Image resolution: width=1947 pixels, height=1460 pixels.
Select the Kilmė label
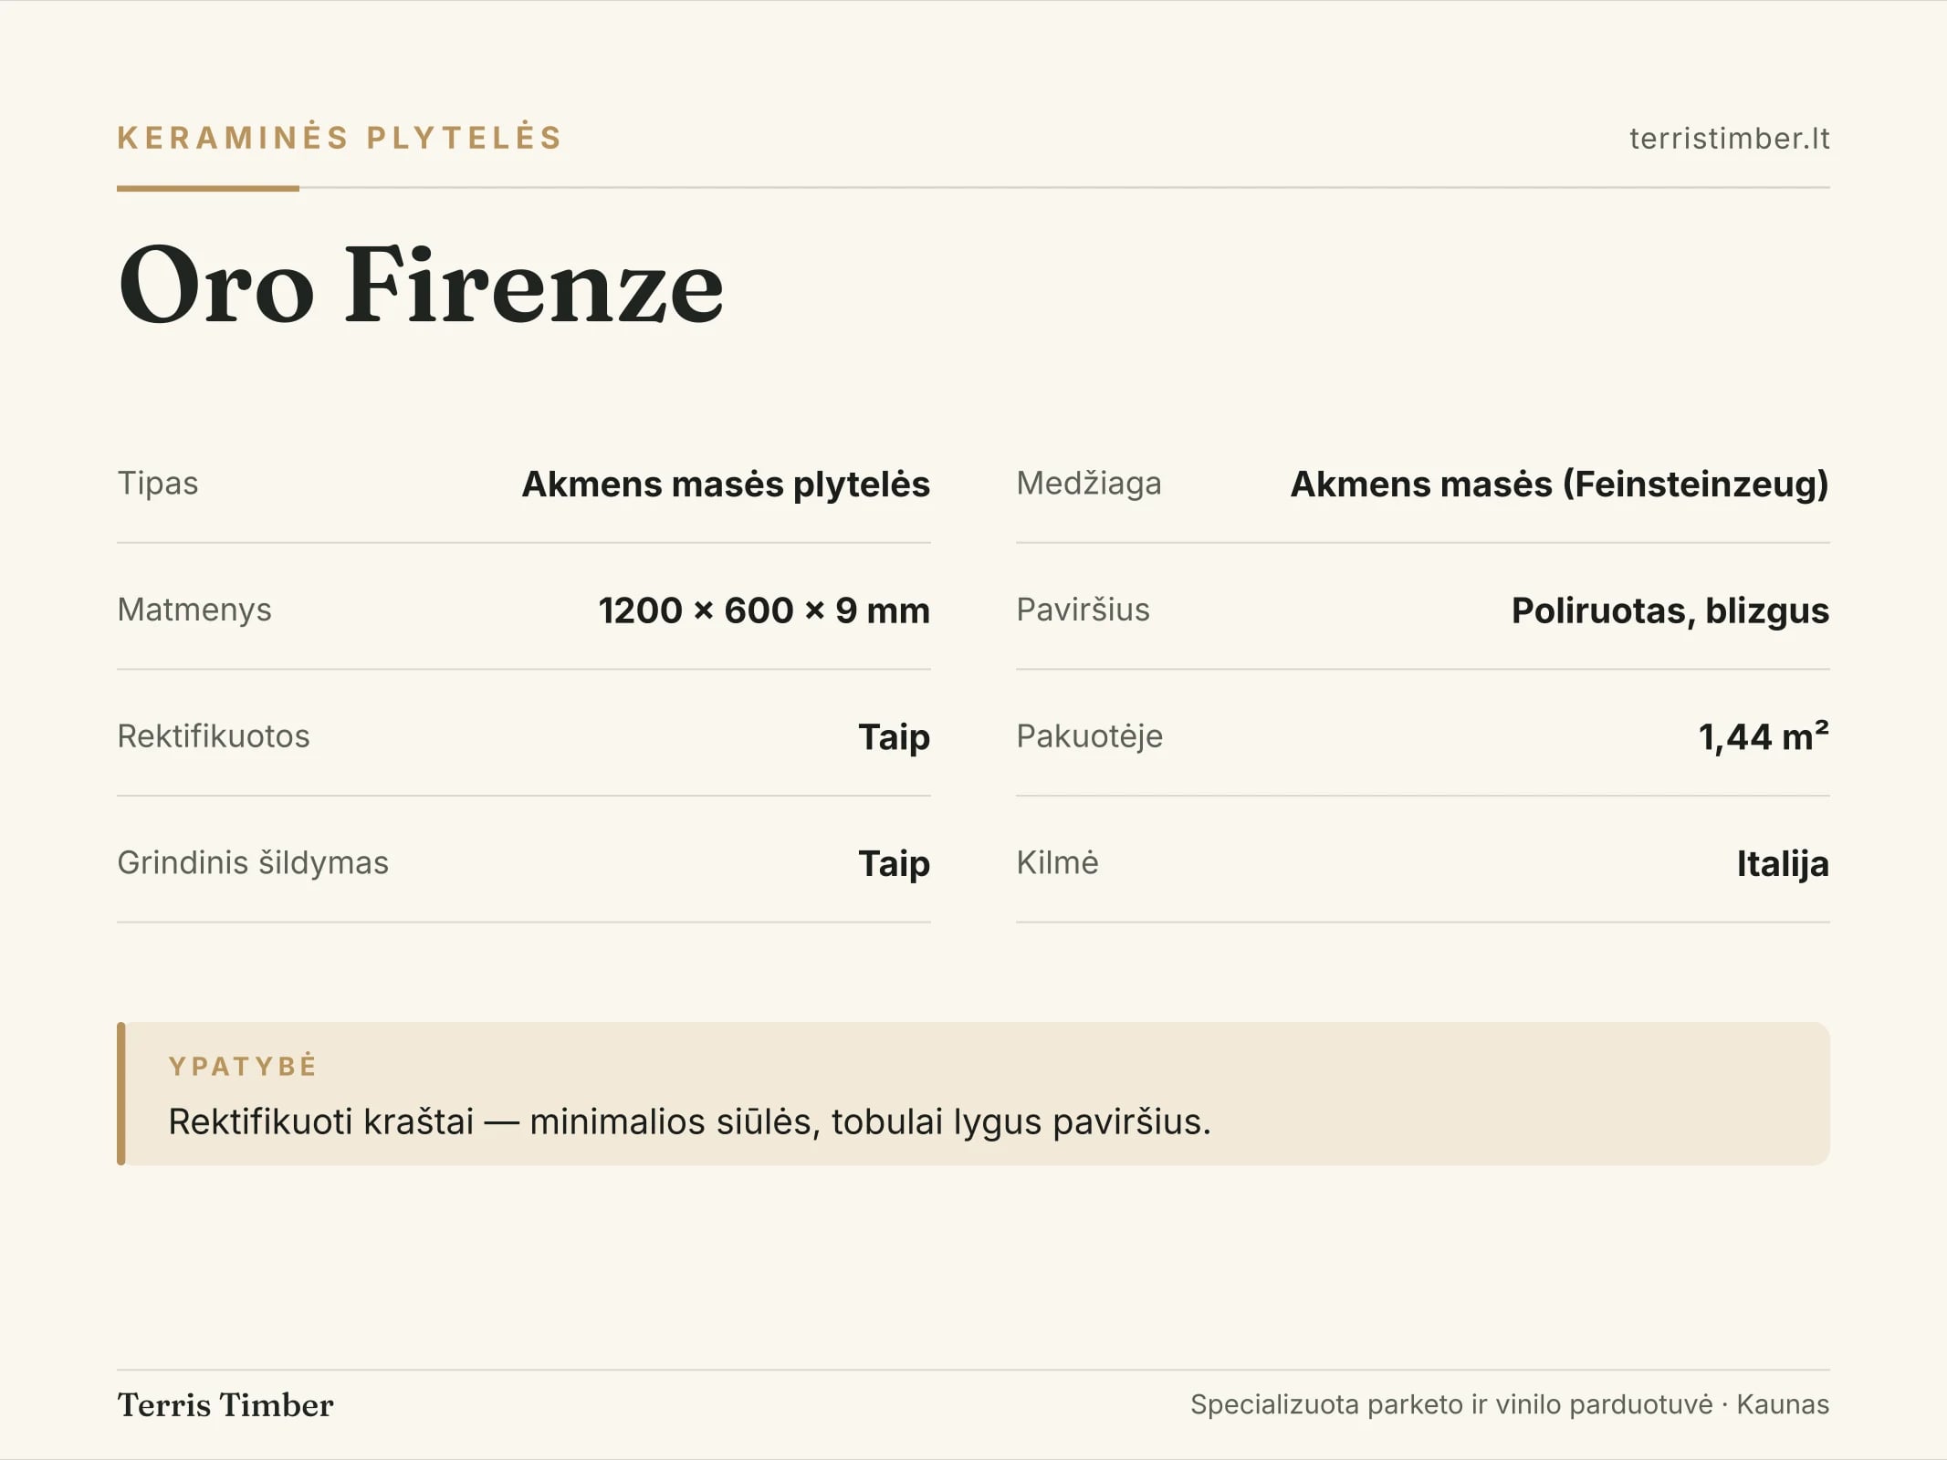[1058, 862]
